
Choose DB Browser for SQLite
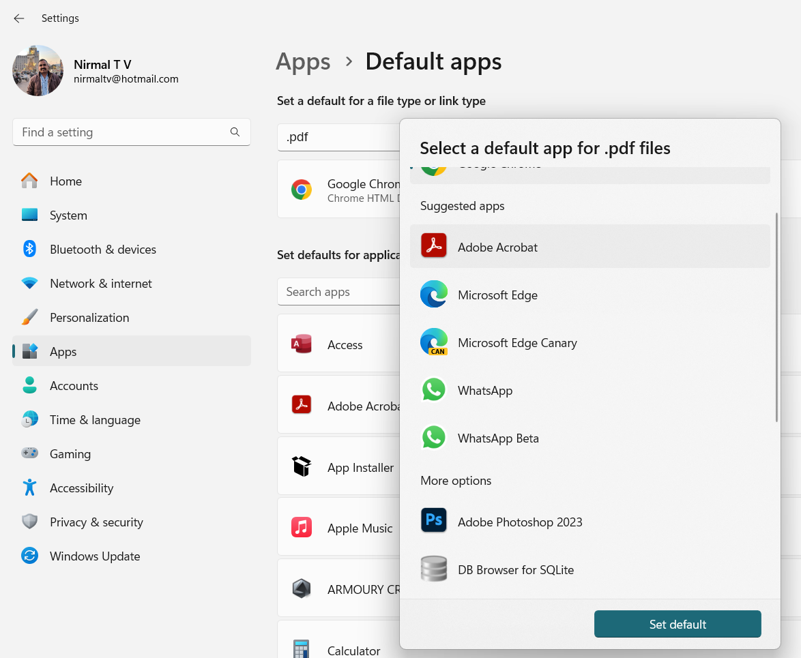(x=589, y=569)
